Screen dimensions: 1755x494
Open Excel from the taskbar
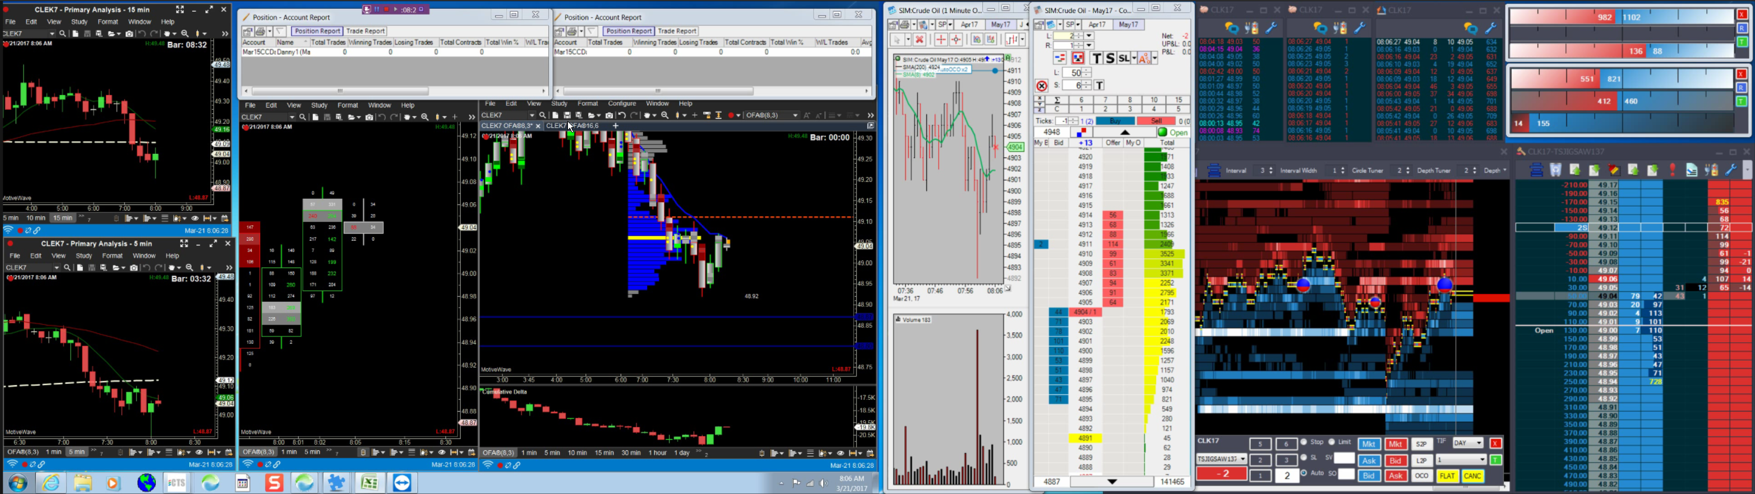(370, 482)
